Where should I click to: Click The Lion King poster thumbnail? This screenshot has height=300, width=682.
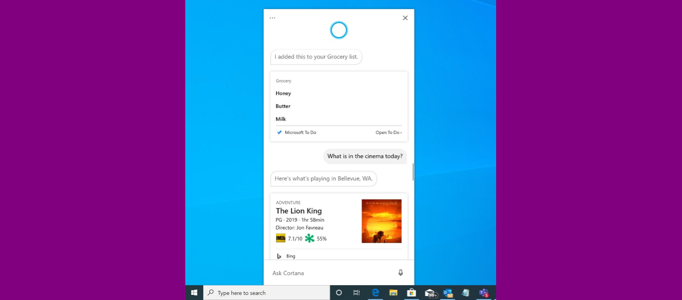click(x=381, y=221)
